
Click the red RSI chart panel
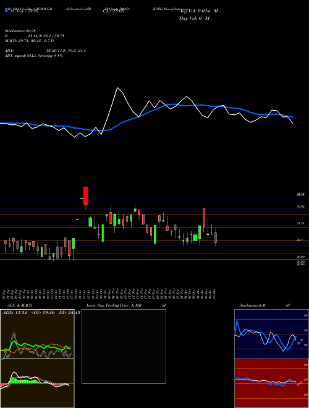(271, 383)
